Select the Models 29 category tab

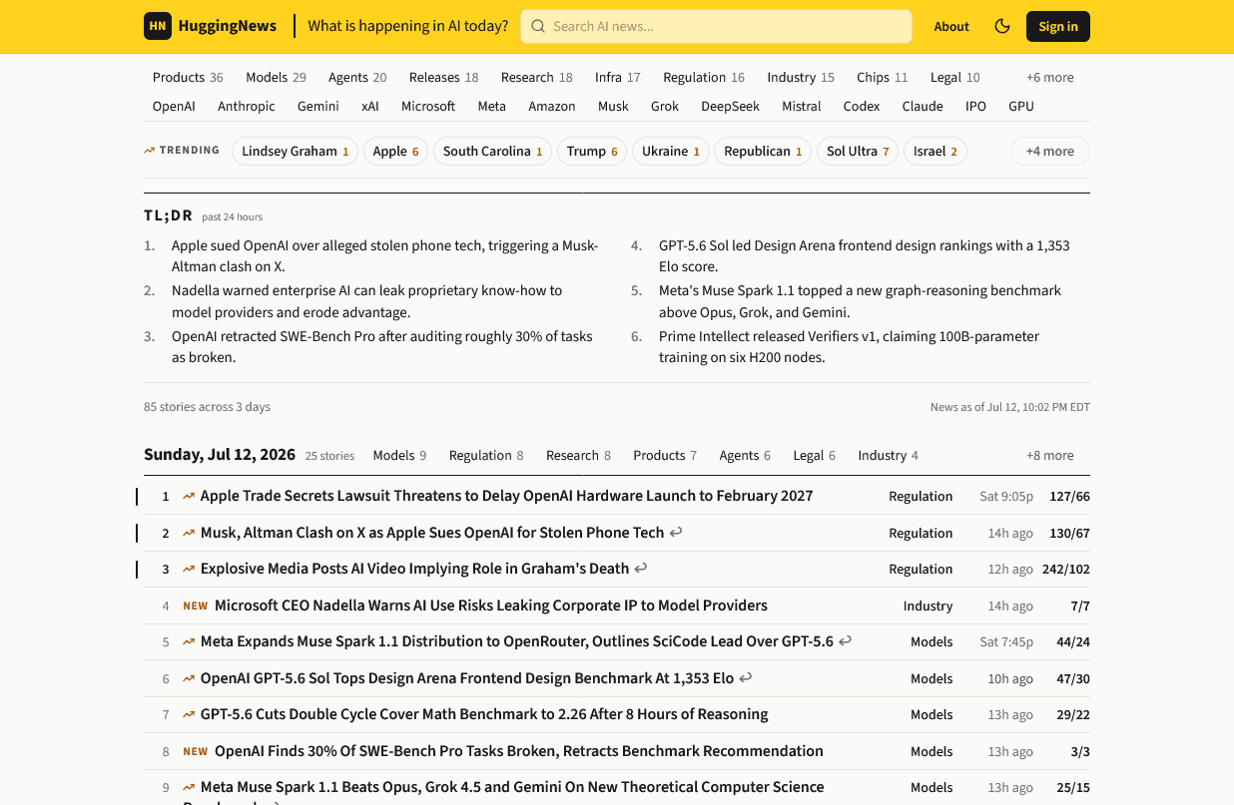276,77
